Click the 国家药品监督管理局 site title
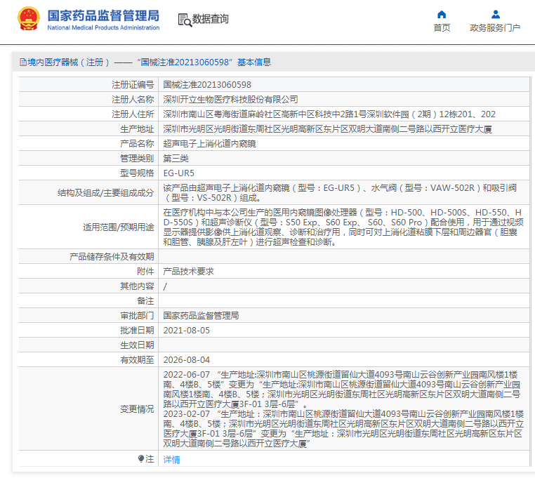535x478 pixels. pos(103,15)
